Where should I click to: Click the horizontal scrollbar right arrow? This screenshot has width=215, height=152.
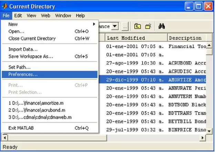(x=203, y=138)
